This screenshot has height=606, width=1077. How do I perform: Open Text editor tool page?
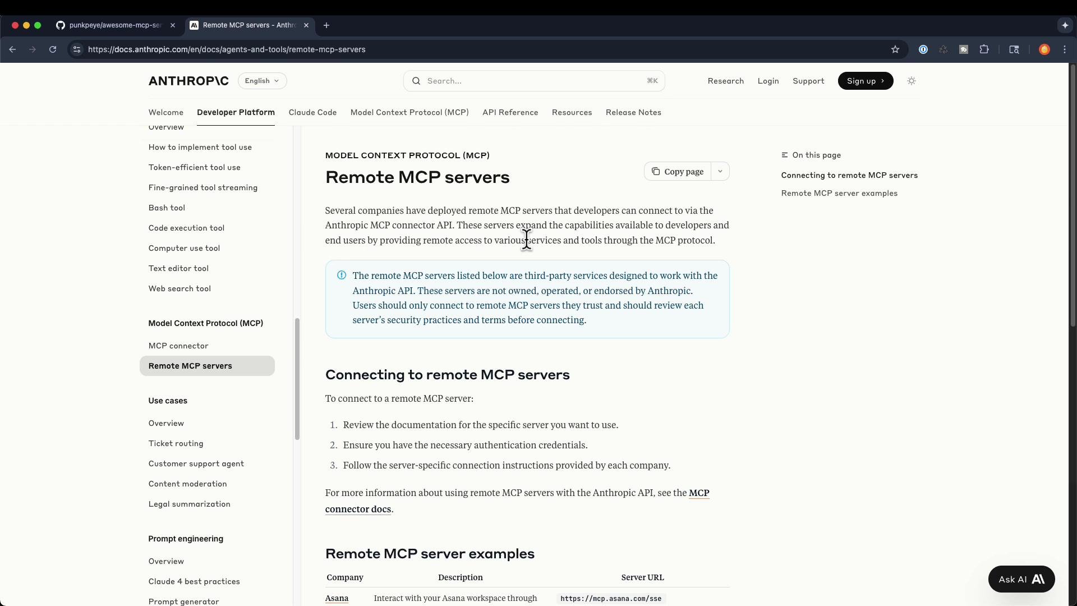(178, 268)
